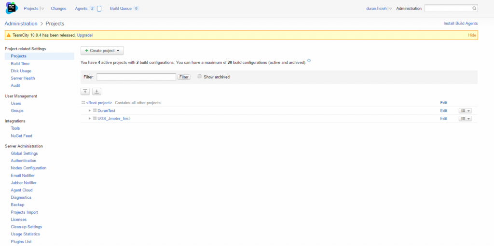The width and height of the screenshot is (494, 246).
Task: Expand the DuranTest project tree
Action: pos(90,110)
